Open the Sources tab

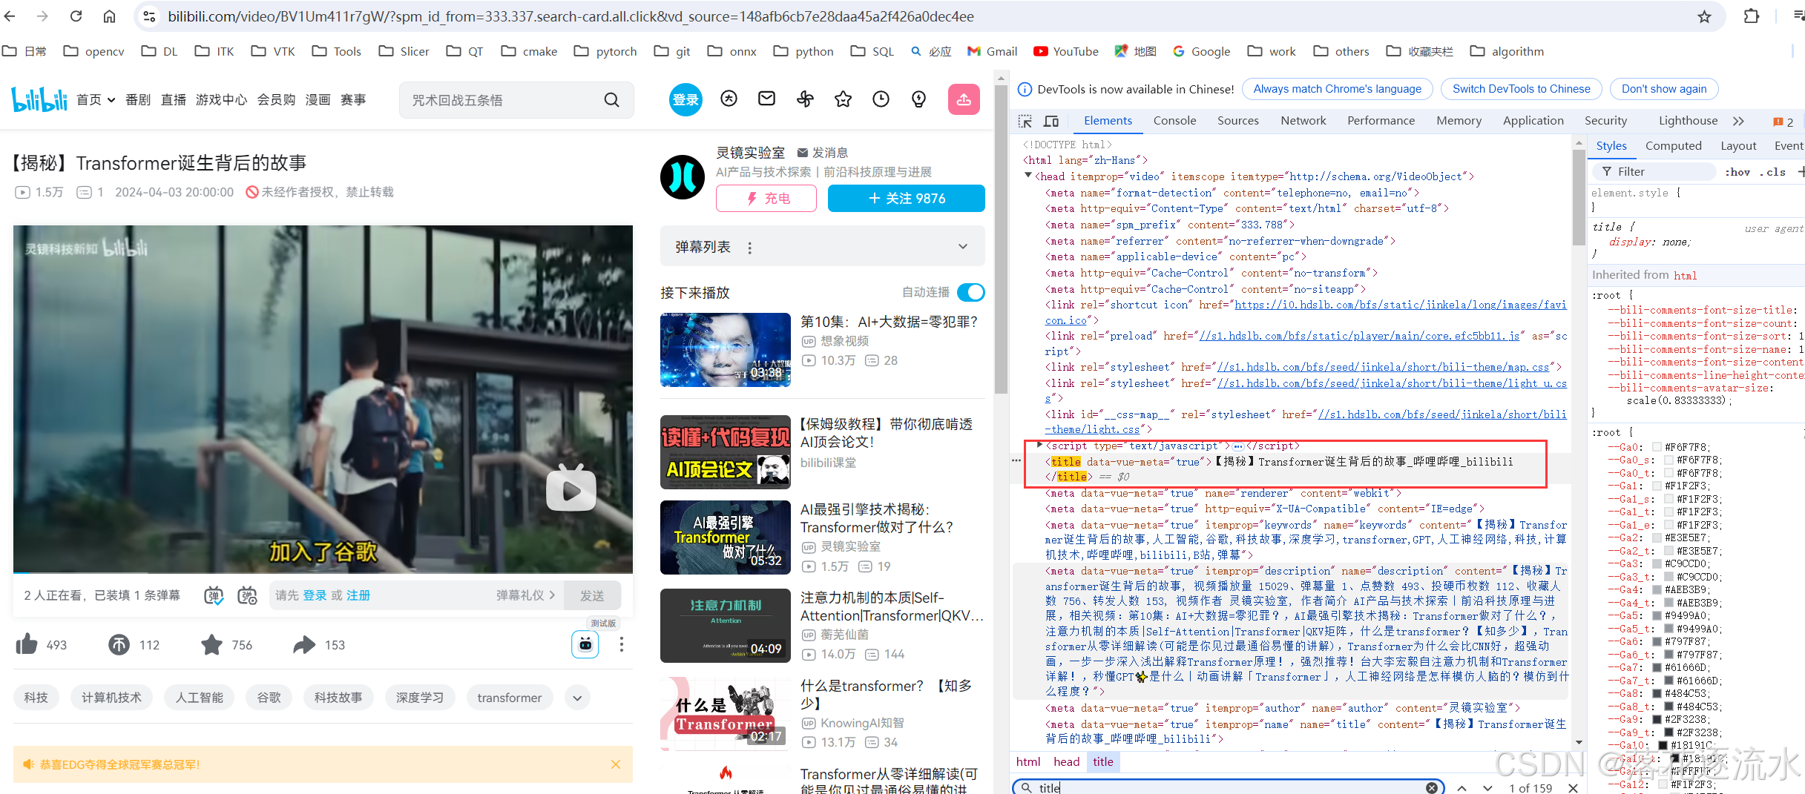point(1237,121)
